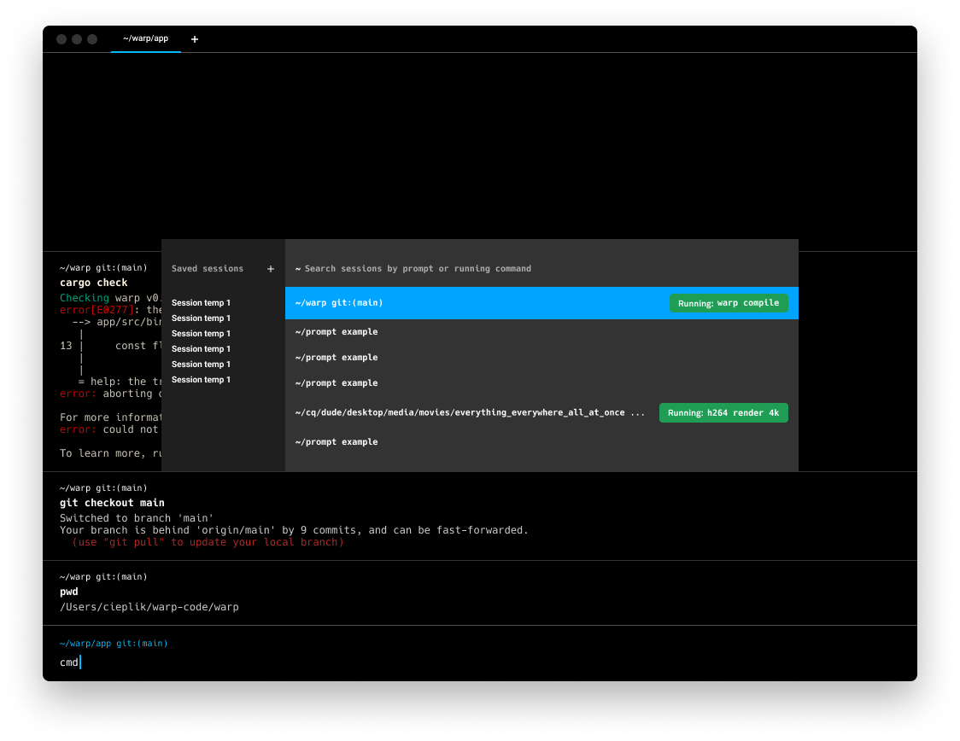
Task: Add a new saved session with plus icon
Action: (271, 269)
